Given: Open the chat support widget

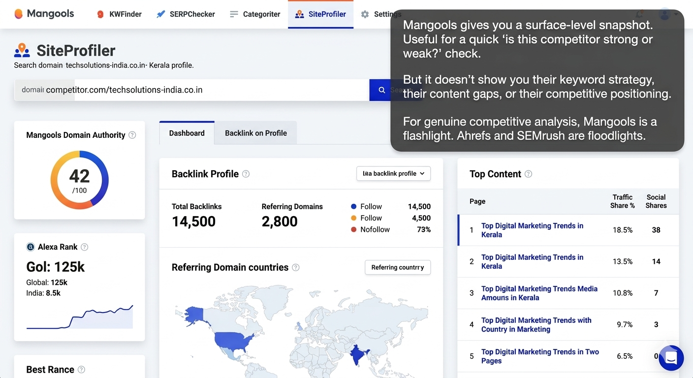Looking at the screenshot, I should pos(671,358).
